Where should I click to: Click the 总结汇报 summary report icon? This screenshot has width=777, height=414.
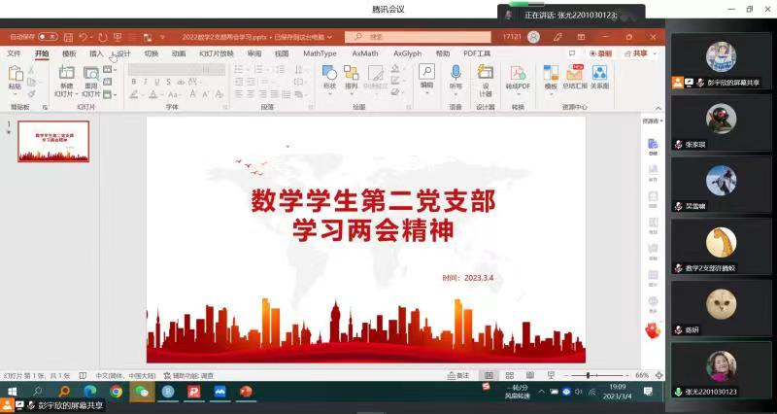pyautogui.click(x=575, y=77)
